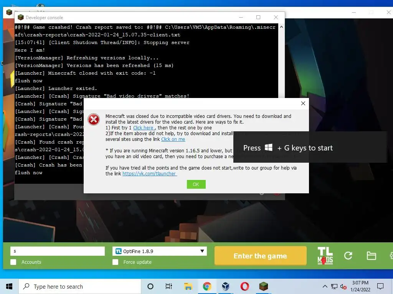Close the video driver error dialog
Image resolution: width=393 pixels, height=294 pixels.
(x=303, y=103)
